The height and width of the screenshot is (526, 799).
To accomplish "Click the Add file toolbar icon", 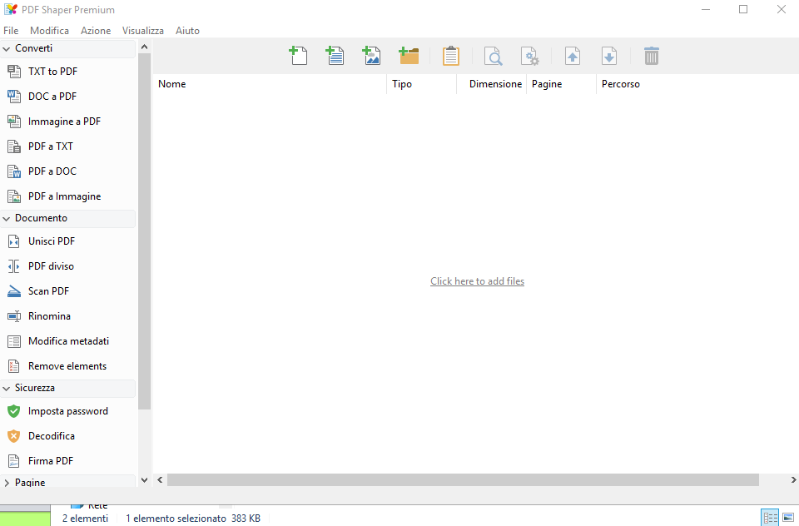I will tap(298, 56).
